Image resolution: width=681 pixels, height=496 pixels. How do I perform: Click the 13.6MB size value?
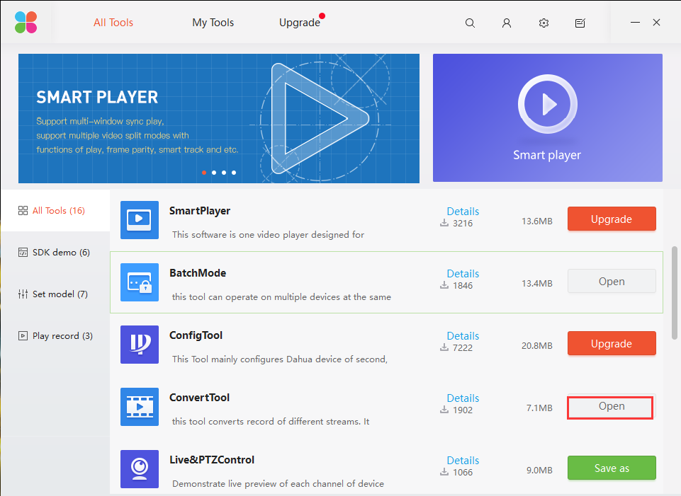[537, 221]
